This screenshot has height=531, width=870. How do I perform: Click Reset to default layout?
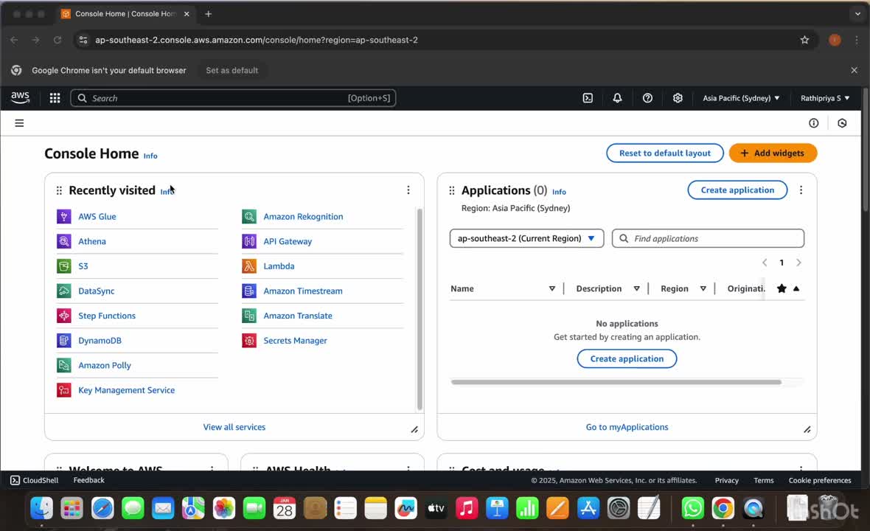point(665,153)
